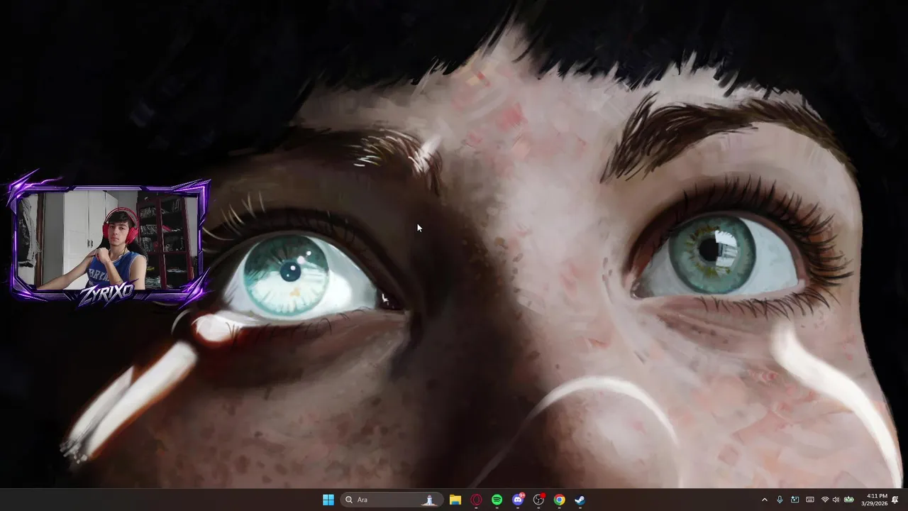908x511 pixels.
Task: Open the Windows Start menu
Action: 328,500
